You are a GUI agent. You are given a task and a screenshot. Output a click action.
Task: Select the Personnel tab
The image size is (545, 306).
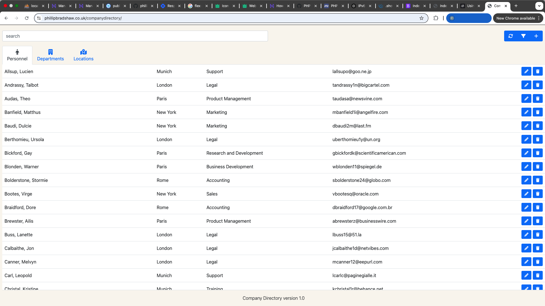coord(17,55)
